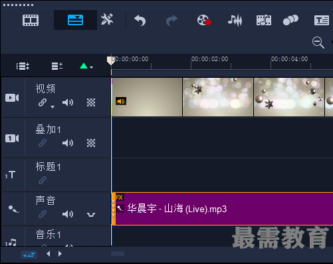Open the Sound Mixer

(235, 21)
